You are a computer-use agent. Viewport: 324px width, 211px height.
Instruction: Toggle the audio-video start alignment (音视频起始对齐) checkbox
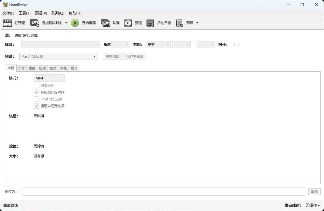37,92
